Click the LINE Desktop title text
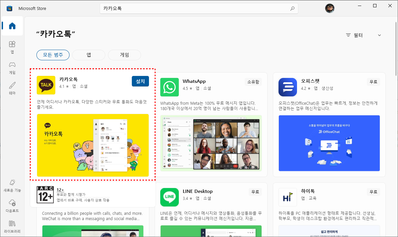 (198, 191)
